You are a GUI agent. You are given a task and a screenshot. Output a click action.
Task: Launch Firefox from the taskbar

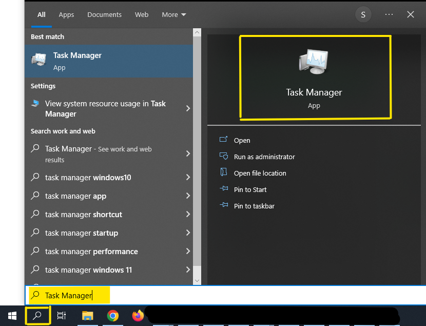coord(138,316)
